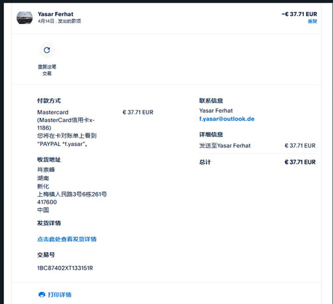Select the Yasar Ferhat header name

coord(55,14)
